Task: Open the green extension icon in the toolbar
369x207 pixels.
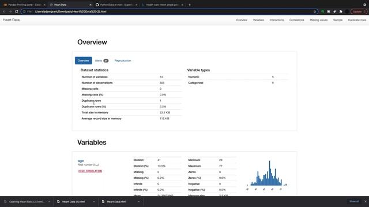Action: (322, 11)
